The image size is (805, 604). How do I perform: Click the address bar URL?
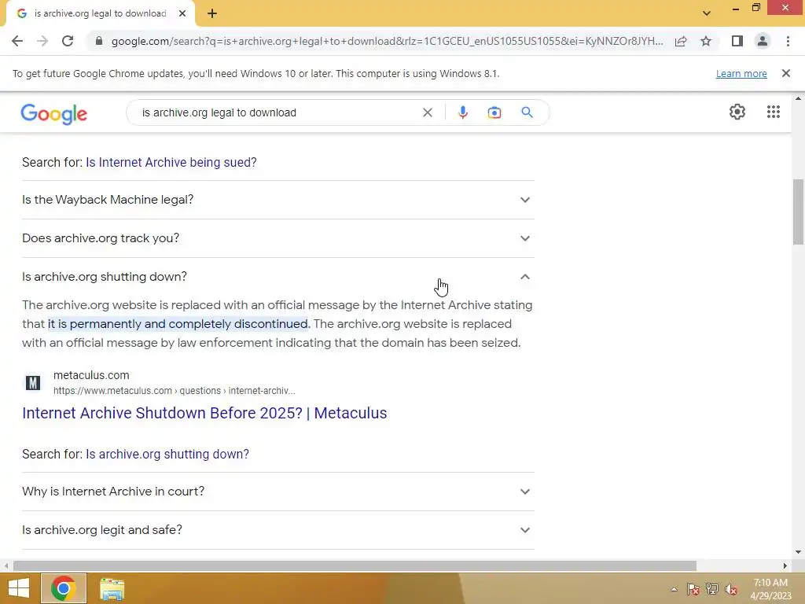387,41
